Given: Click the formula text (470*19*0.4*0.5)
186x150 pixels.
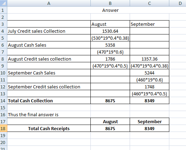Looking at the screenshot, I should click(x=110, y=66).
